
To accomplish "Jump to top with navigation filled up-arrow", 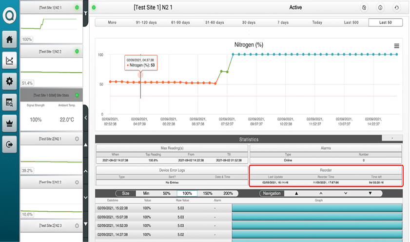I will tap(295, 194).
